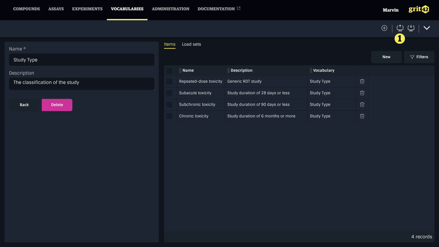Check the Chronic toxicity row checkbox
This screenshot has height=247, width=439.
[169, 116]
